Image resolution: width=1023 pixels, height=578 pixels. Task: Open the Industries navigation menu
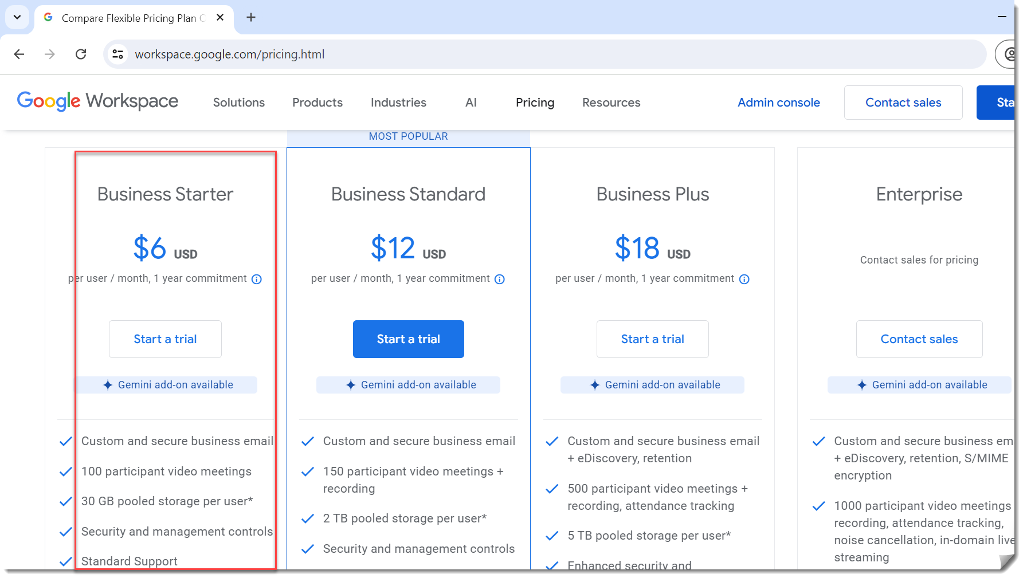point(398,103)
